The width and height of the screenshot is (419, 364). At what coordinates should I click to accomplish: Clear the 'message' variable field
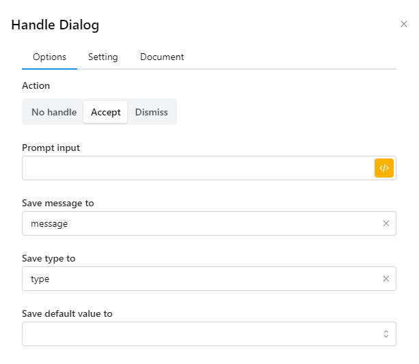pyautogui.click(x=386, y=223)
